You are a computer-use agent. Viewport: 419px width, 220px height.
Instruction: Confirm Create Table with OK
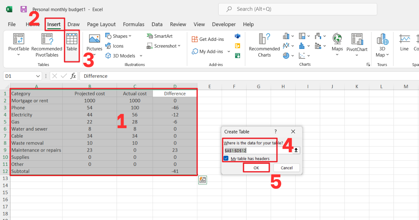(256, 168)
